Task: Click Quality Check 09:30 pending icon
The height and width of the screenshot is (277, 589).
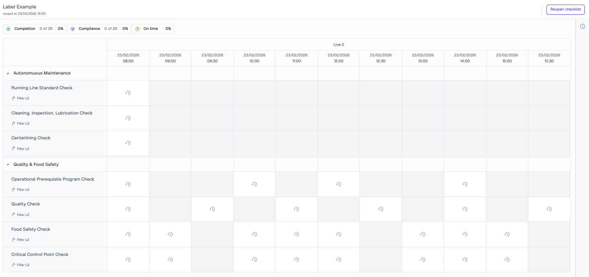Action: 212,209
